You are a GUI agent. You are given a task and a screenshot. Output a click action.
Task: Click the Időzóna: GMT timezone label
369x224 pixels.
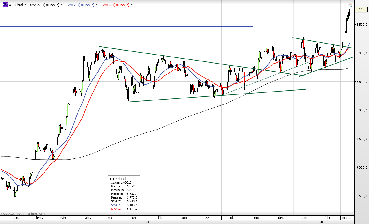[36, 214]
